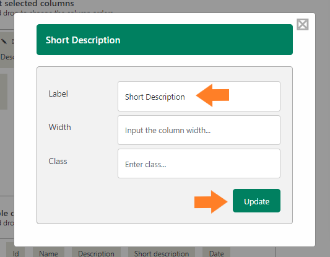This screenshot has width=330, height=257.
Task: Click the Class field caption
Action: click(x=58, y=161)
